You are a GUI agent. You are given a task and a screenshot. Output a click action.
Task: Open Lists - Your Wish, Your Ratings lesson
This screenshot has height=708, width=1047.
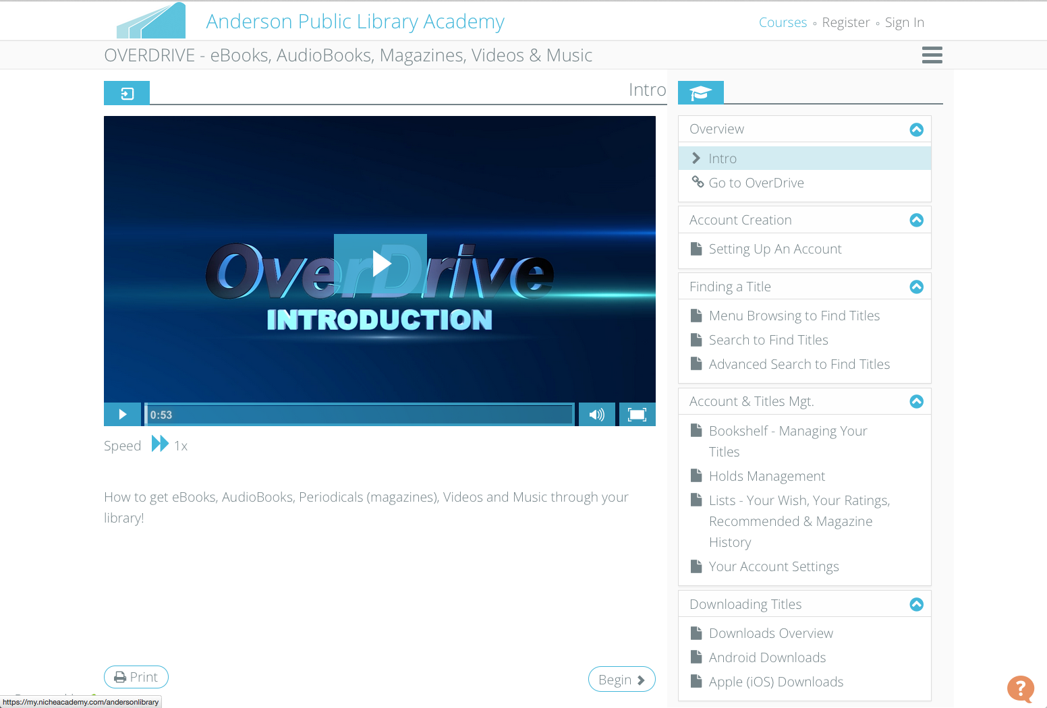[799, 521]
